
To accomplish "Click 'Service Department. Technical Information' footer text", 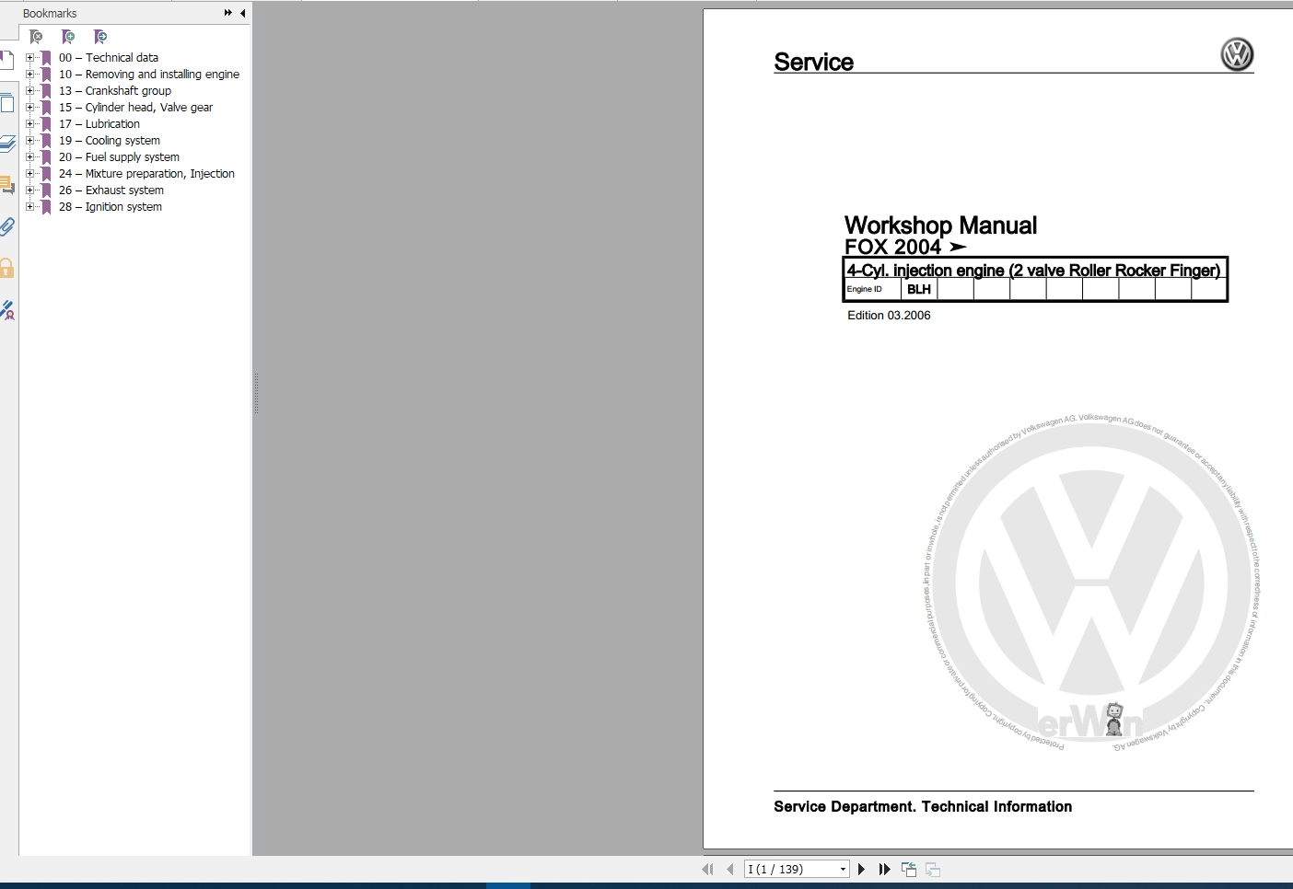I will [x=923, y=806].
